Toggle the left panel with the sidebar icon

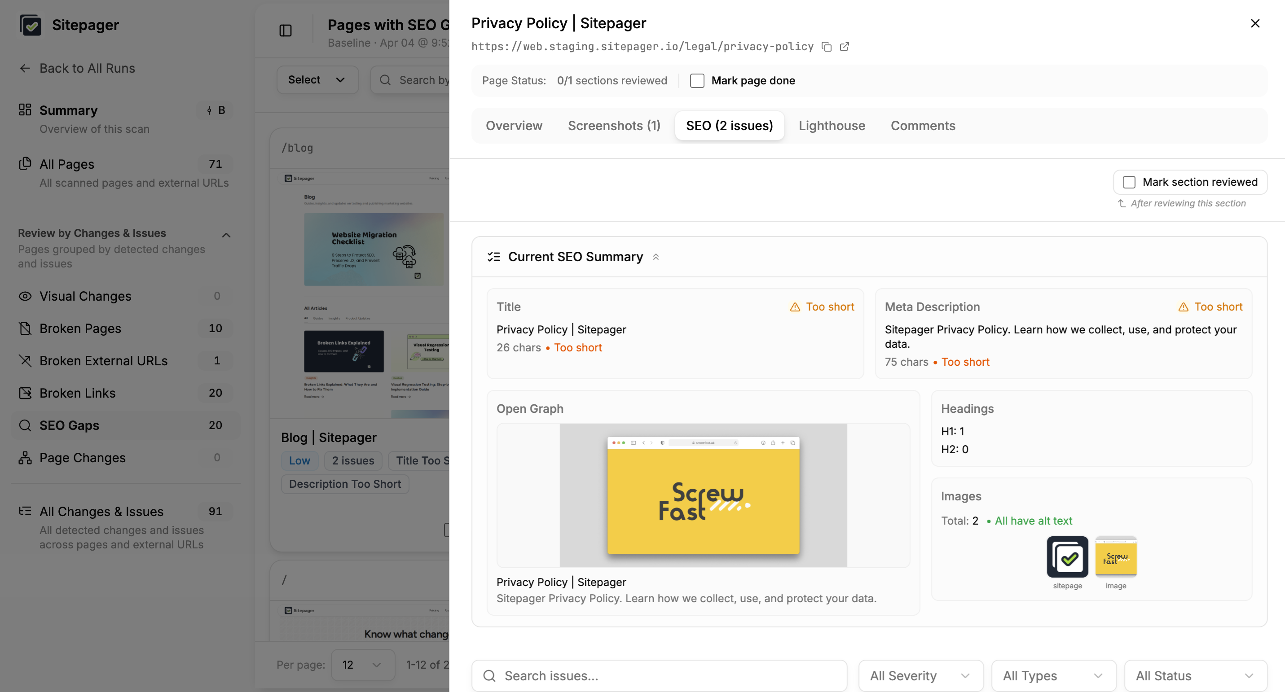[x=286, y=31]
